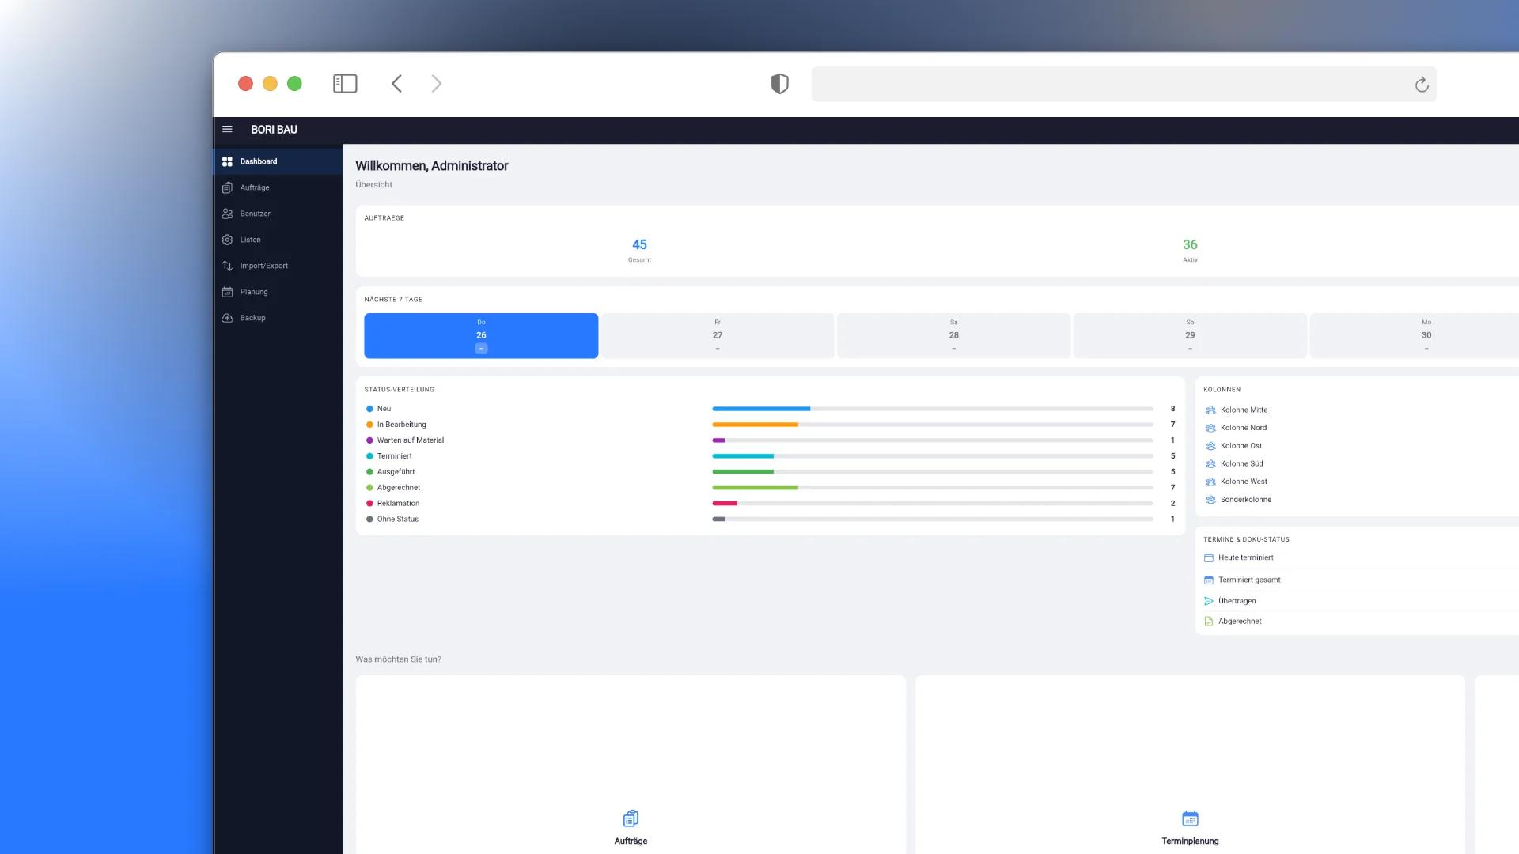Toggle the browser sidebar panel icon

345,83
